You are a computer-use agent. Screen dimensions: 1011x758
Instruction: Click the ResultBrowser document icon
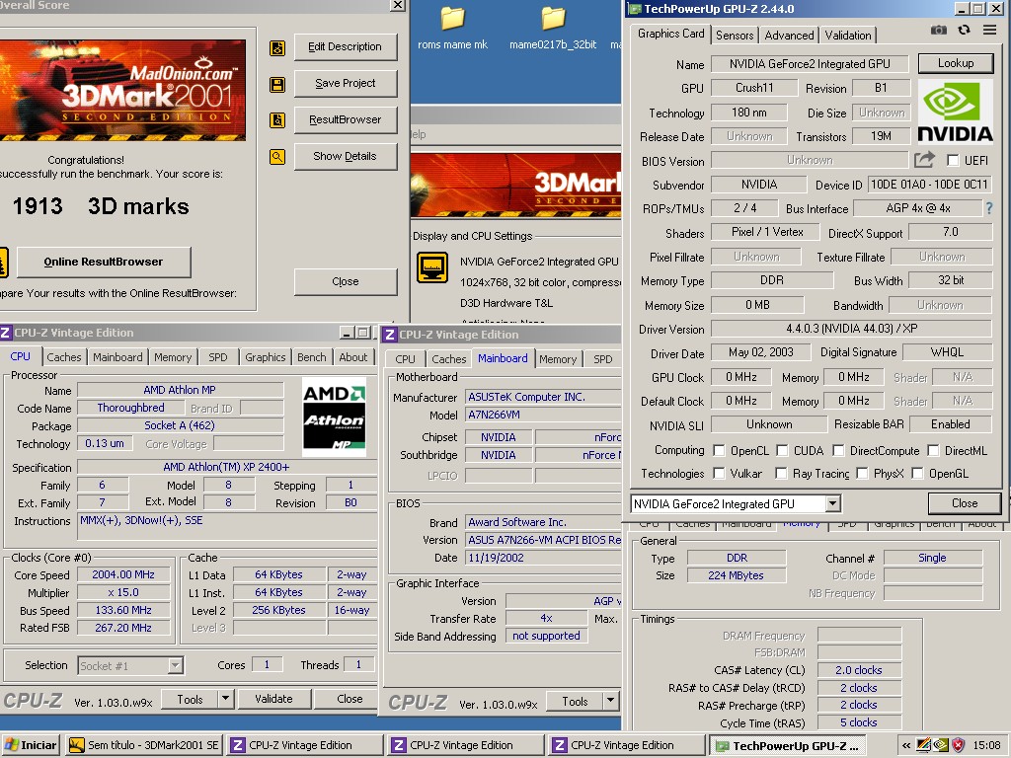point(277,120)
